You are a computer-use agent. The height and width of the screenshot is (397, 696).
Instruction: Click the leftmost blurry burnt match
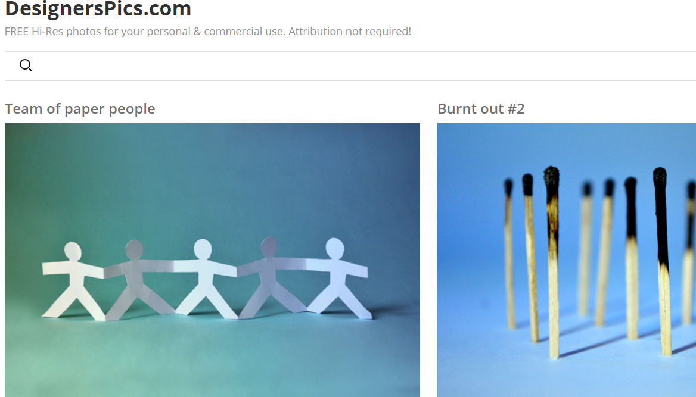509,253
